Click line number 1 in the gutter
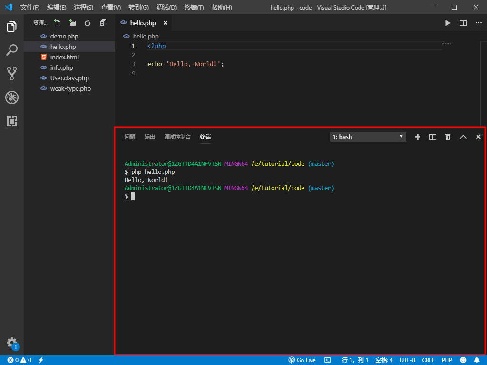 [x=133, y=46]
